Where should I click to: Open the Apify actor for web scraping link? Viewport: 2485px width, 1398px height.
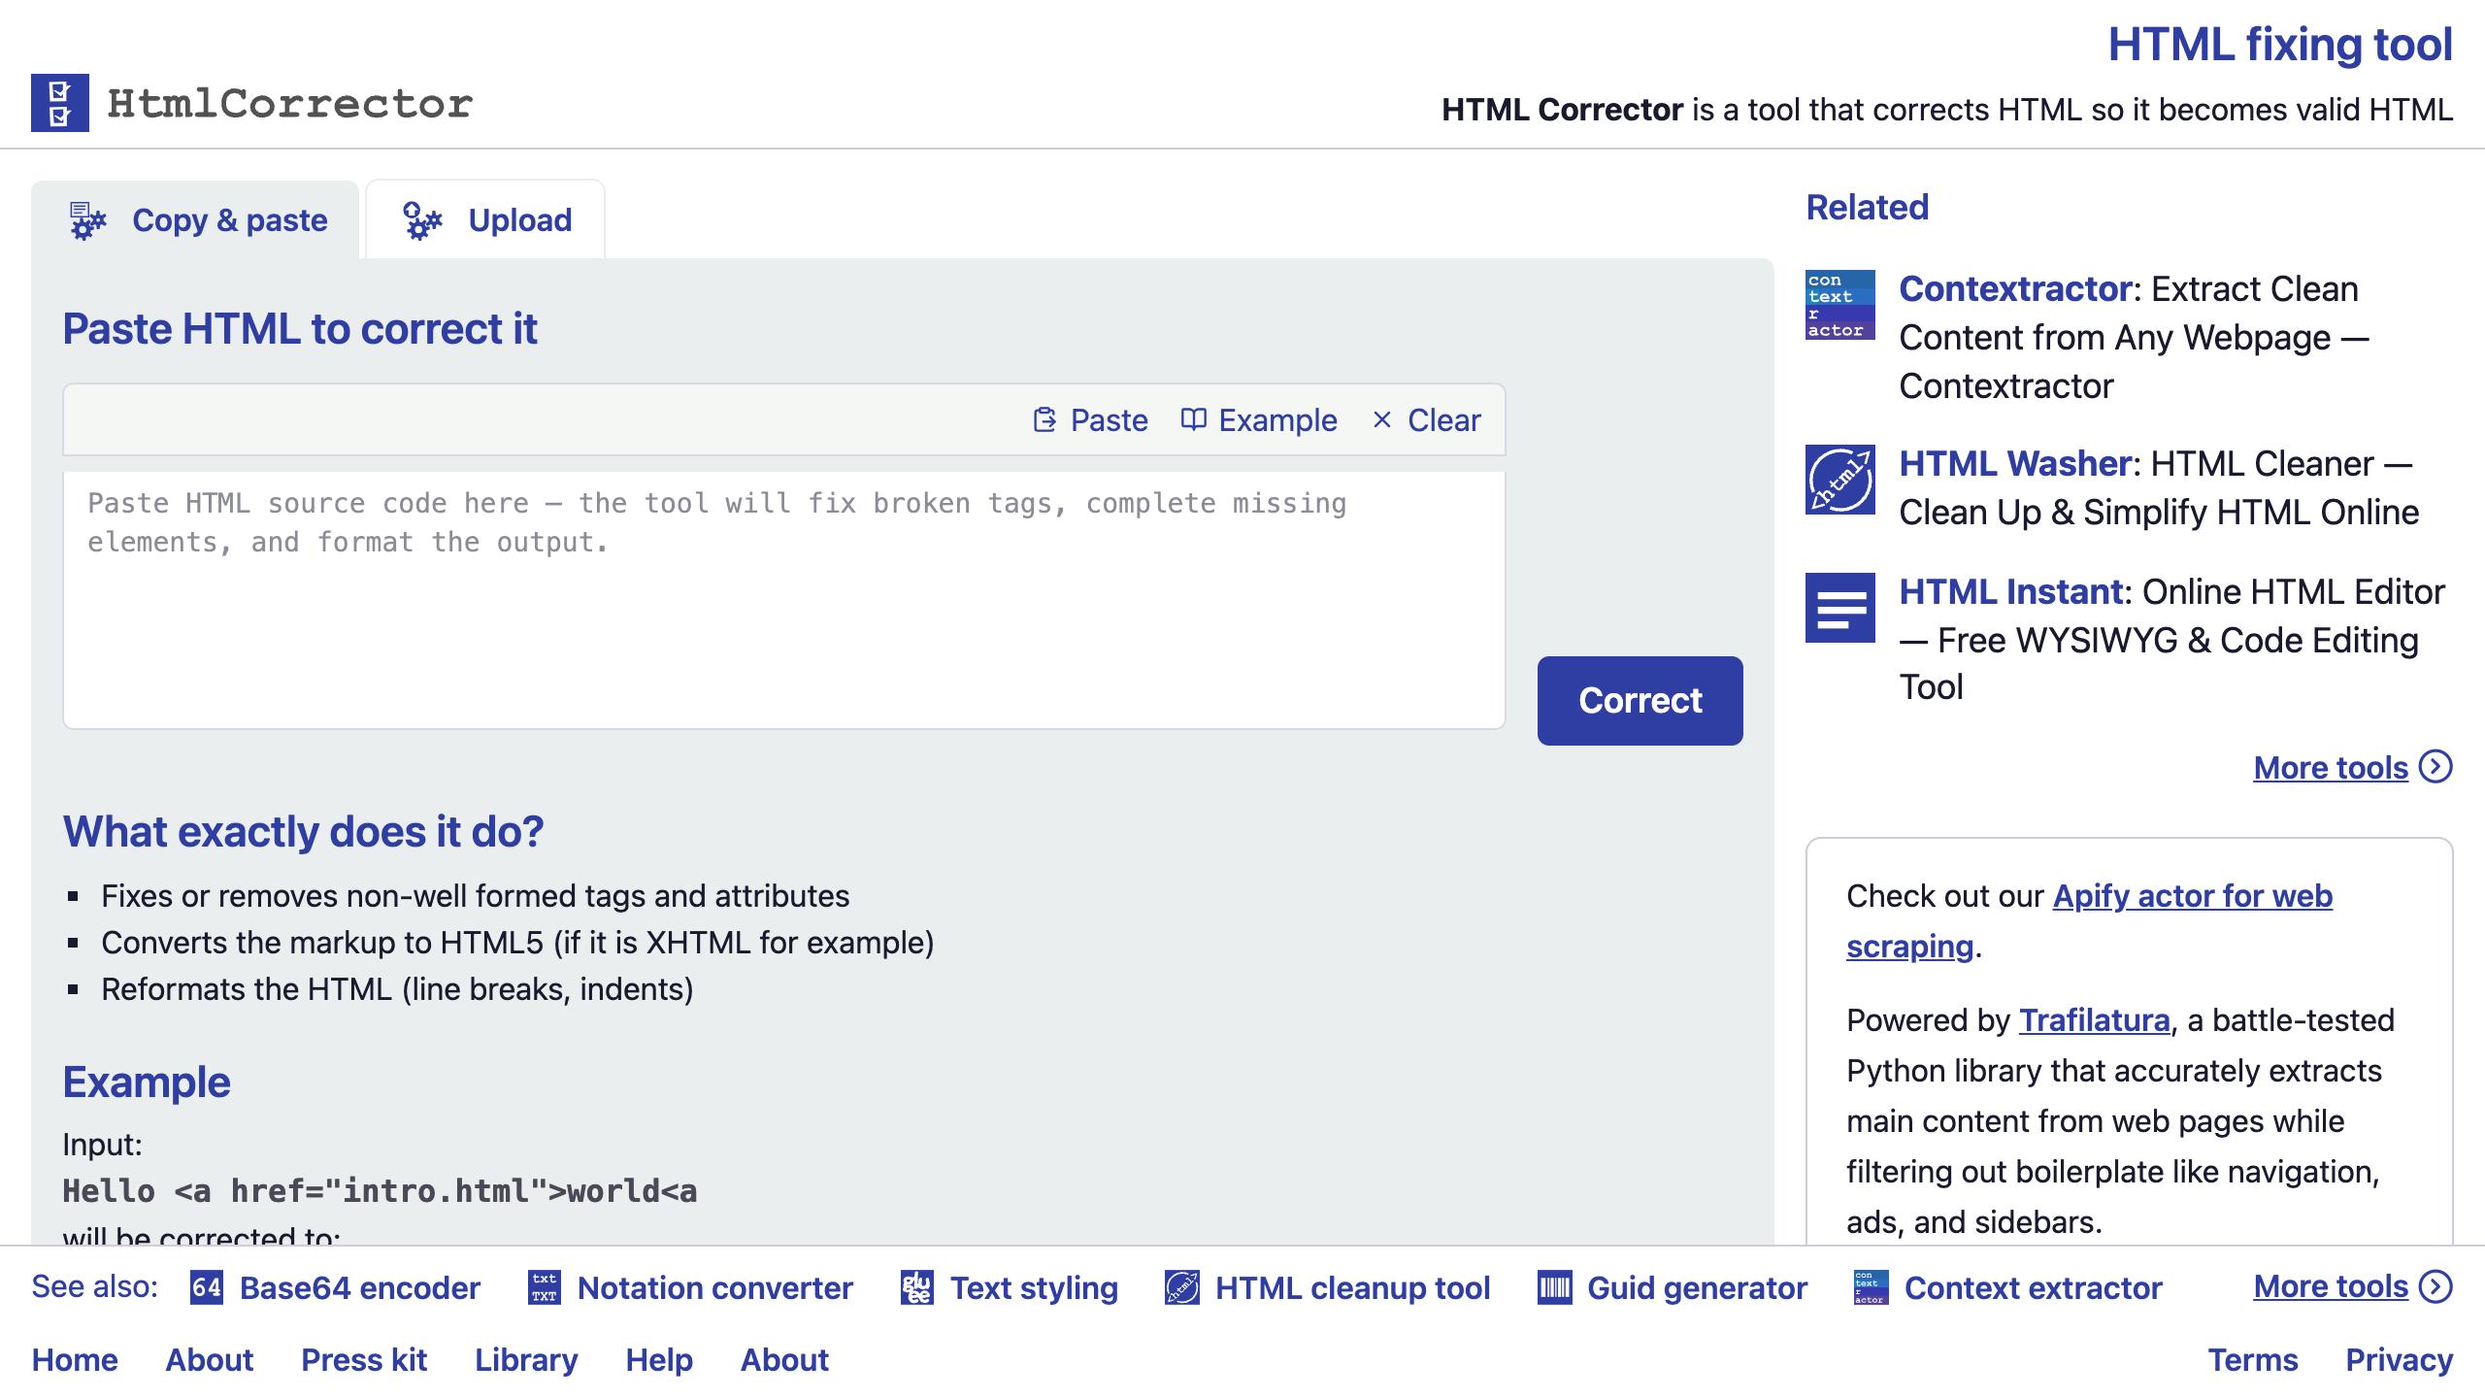coord(2089,920)
